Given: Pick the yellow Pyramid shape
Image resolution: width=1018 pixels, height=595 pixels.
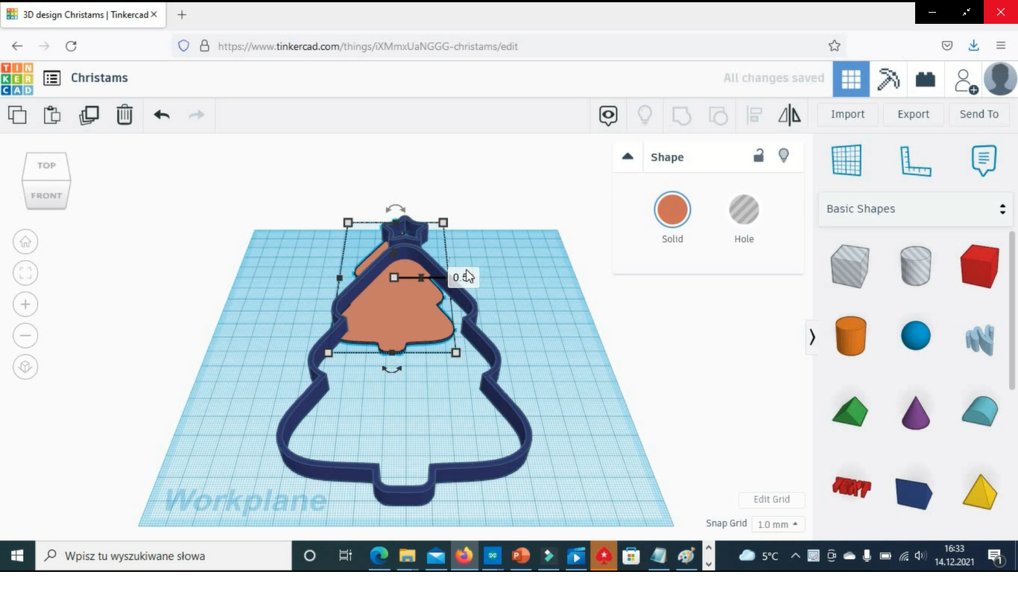Looking at the screenshot, I should (x=979, y=491).
